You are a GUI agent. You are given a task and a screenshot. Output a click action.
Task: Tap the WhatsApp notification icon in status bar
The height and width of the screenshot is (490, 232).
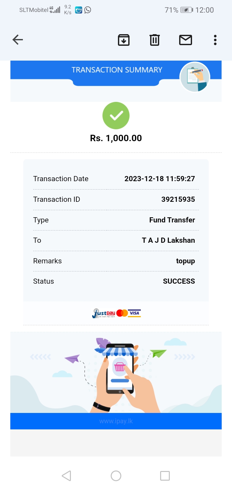tap(88, 10)
